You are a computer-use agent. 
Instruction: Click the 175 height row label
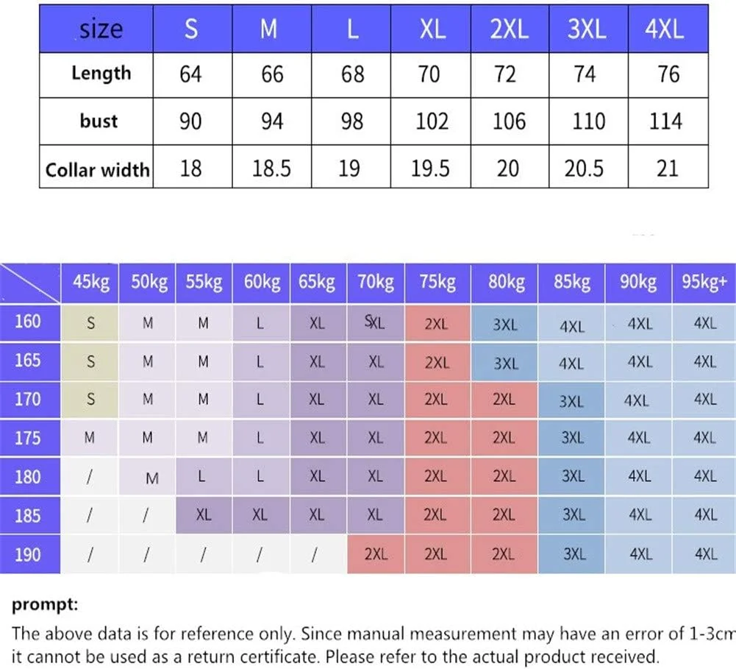tap(28, 438)
